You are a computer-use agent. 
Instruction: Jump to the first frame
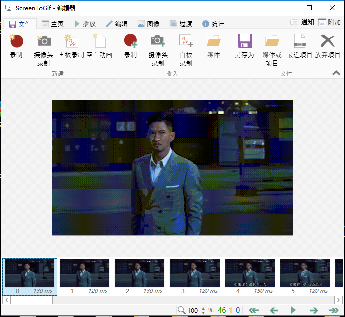pos(254,310)
